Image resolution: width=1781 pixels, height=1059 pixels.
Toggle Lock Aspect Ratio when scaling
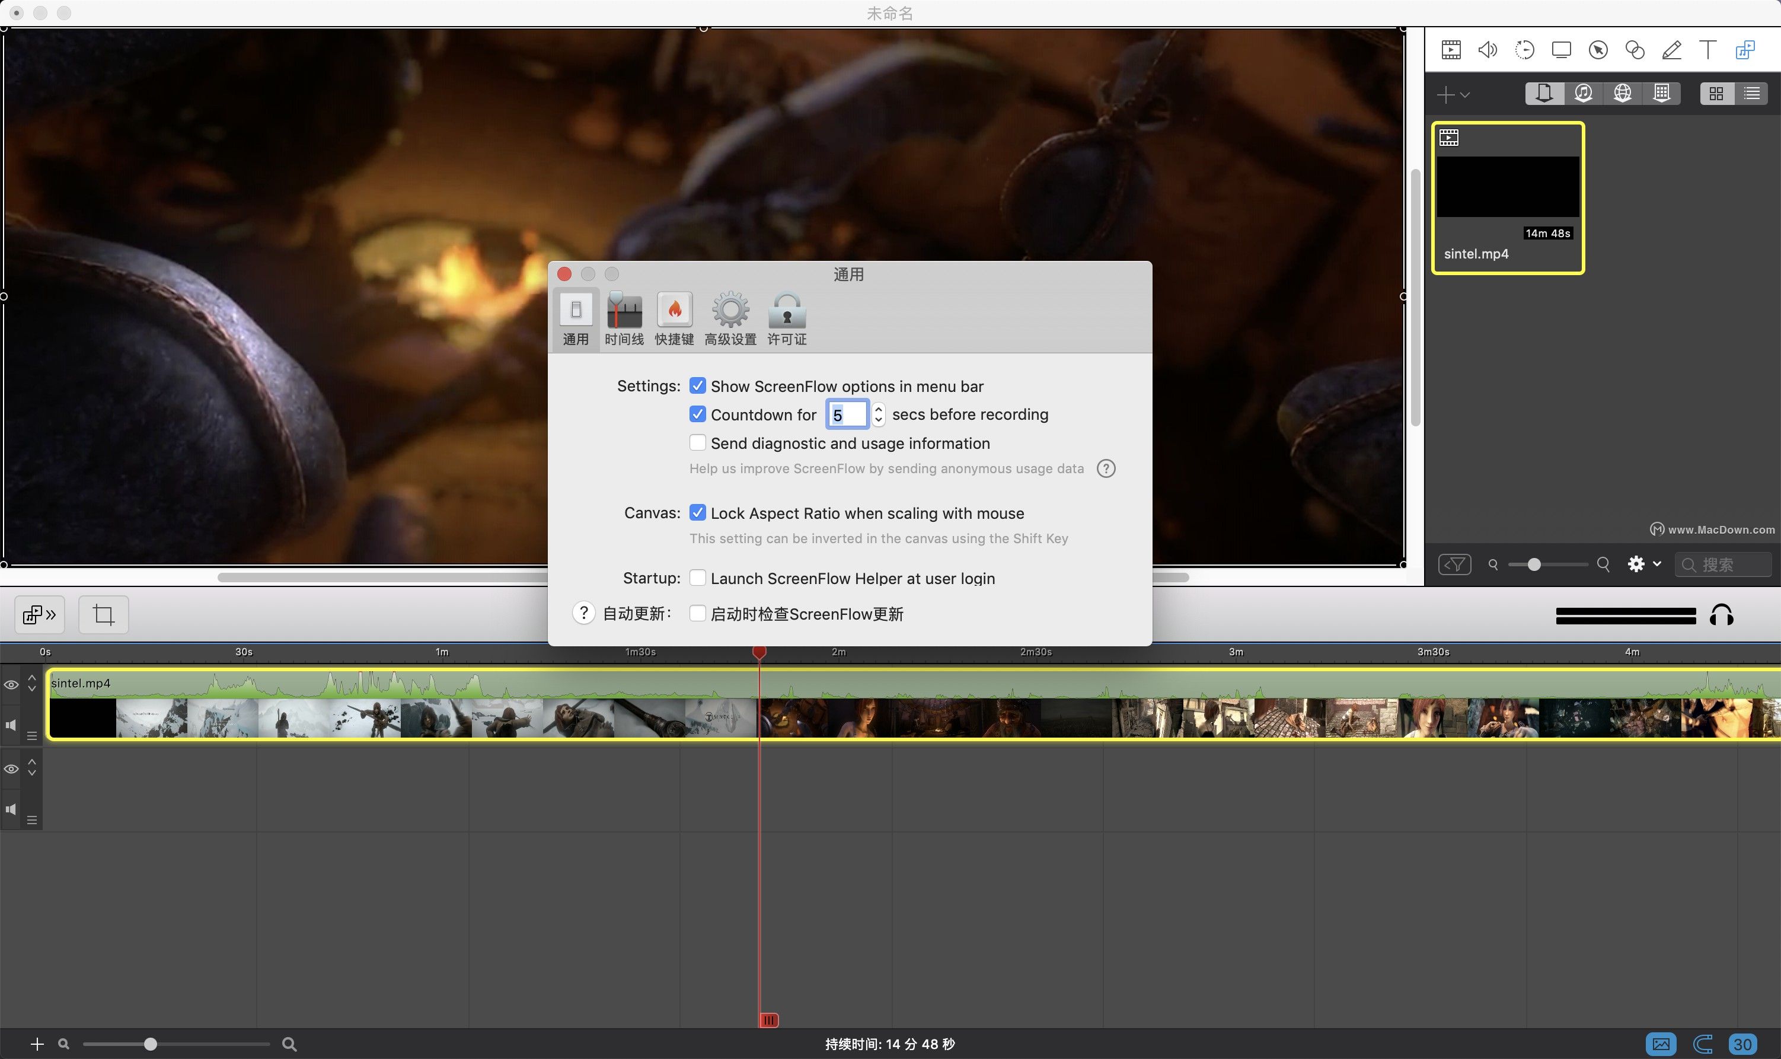click(697, 513)
